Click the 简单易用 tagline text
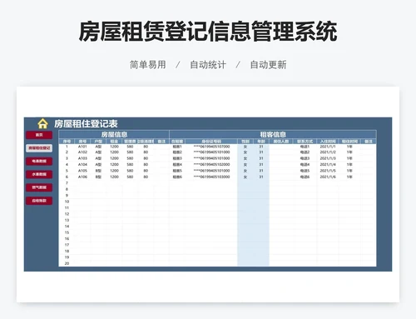Image resolution: width=416 pixels, height=319 pixels. [148, 65]
